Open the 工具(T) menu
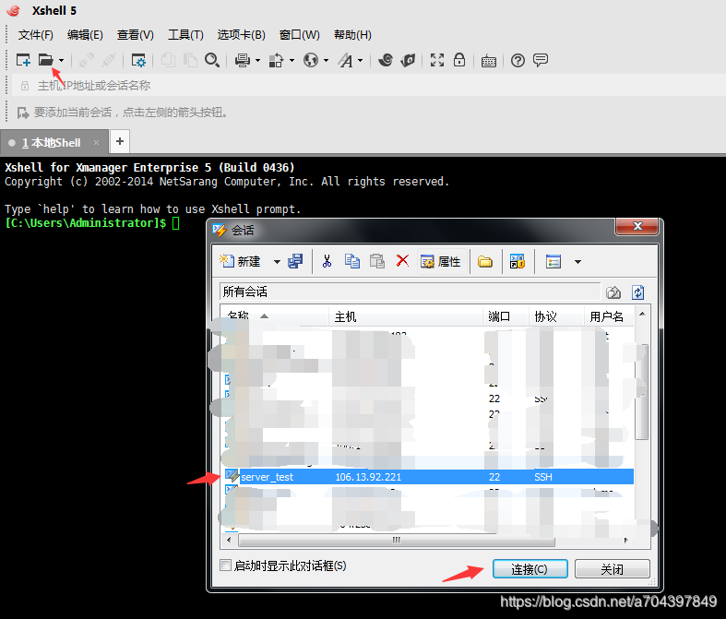This screenshot has width=726, height=619. point(185,35)
